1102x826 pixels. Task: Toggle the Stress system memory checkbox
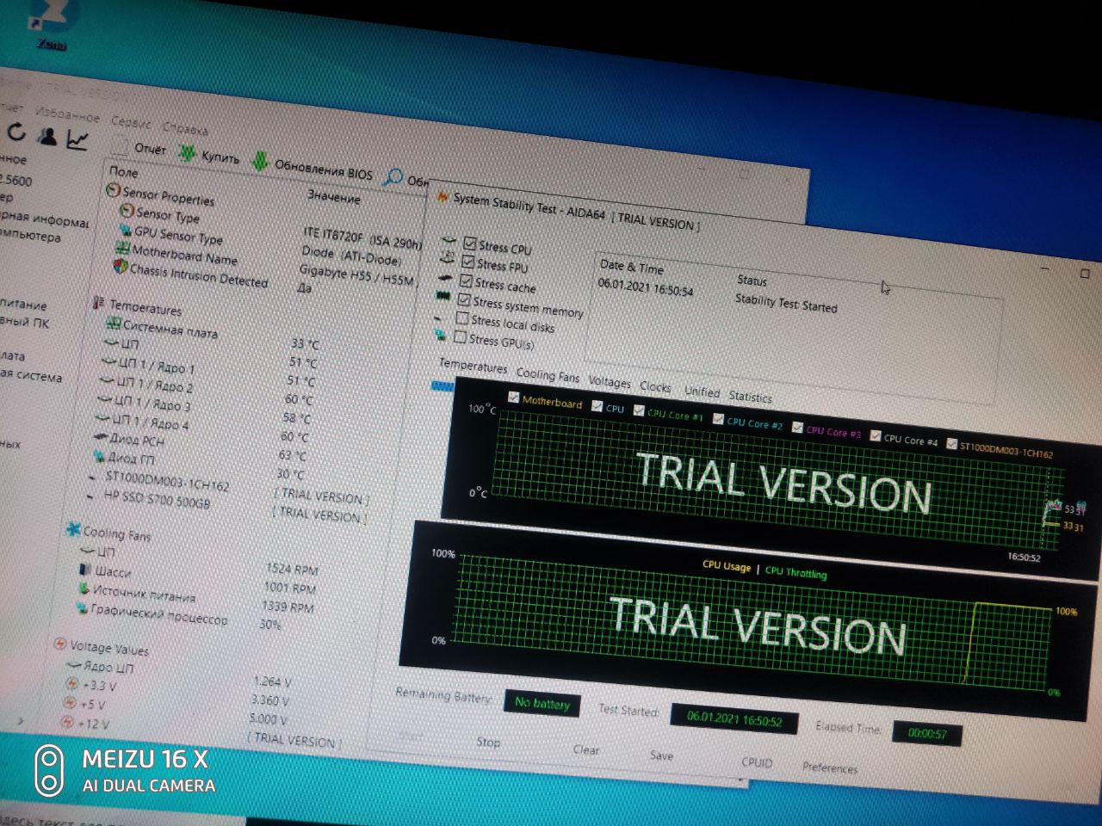tap(464, 299)
